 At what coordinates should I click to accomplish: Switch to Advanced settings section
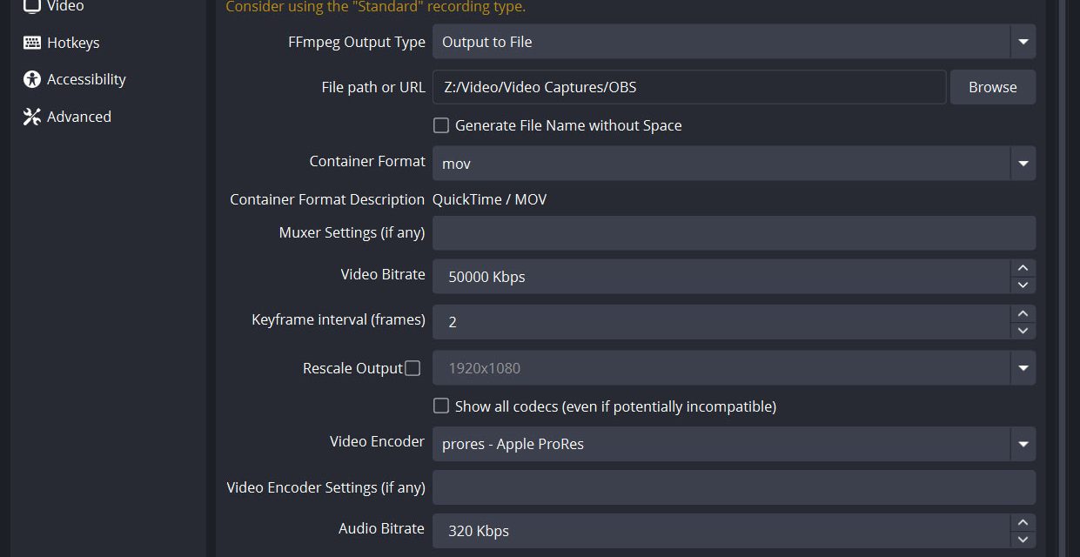coord(78,117)
